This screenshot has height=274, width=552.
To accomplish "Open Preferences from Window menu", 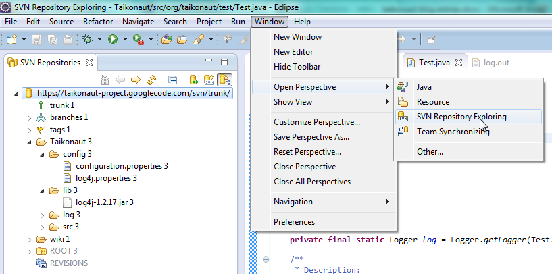I will (x=324, y=222).
